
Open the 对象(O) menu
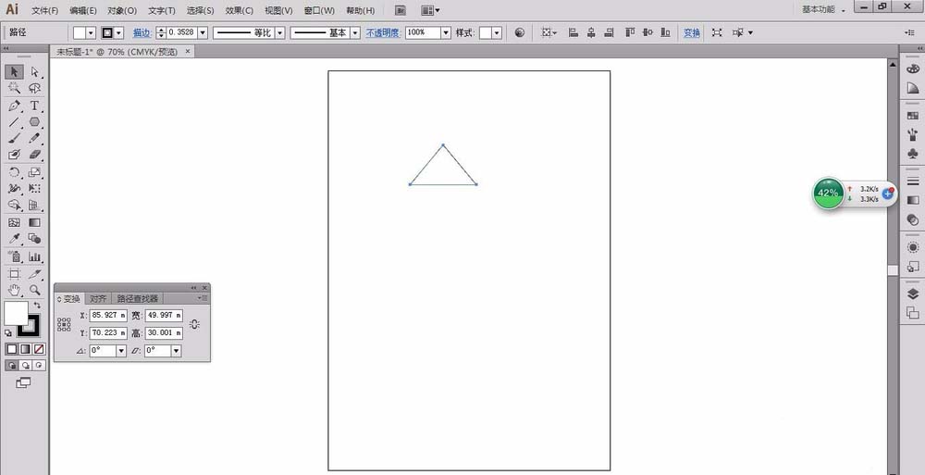122,10
